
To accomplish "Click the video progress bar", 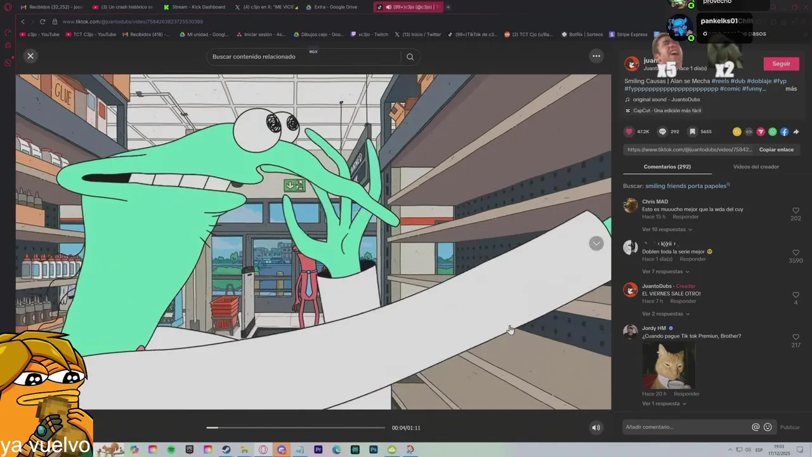I will [296, 428].
